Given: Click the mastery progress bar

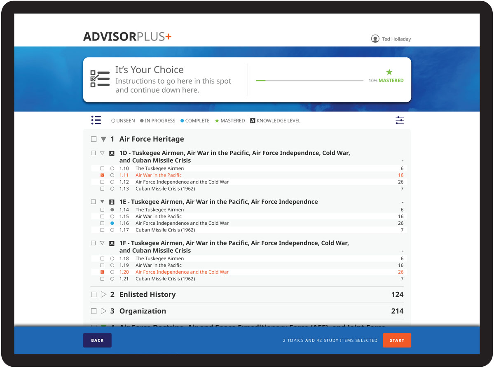Looking at the screenshot, I should click(309, 81).
